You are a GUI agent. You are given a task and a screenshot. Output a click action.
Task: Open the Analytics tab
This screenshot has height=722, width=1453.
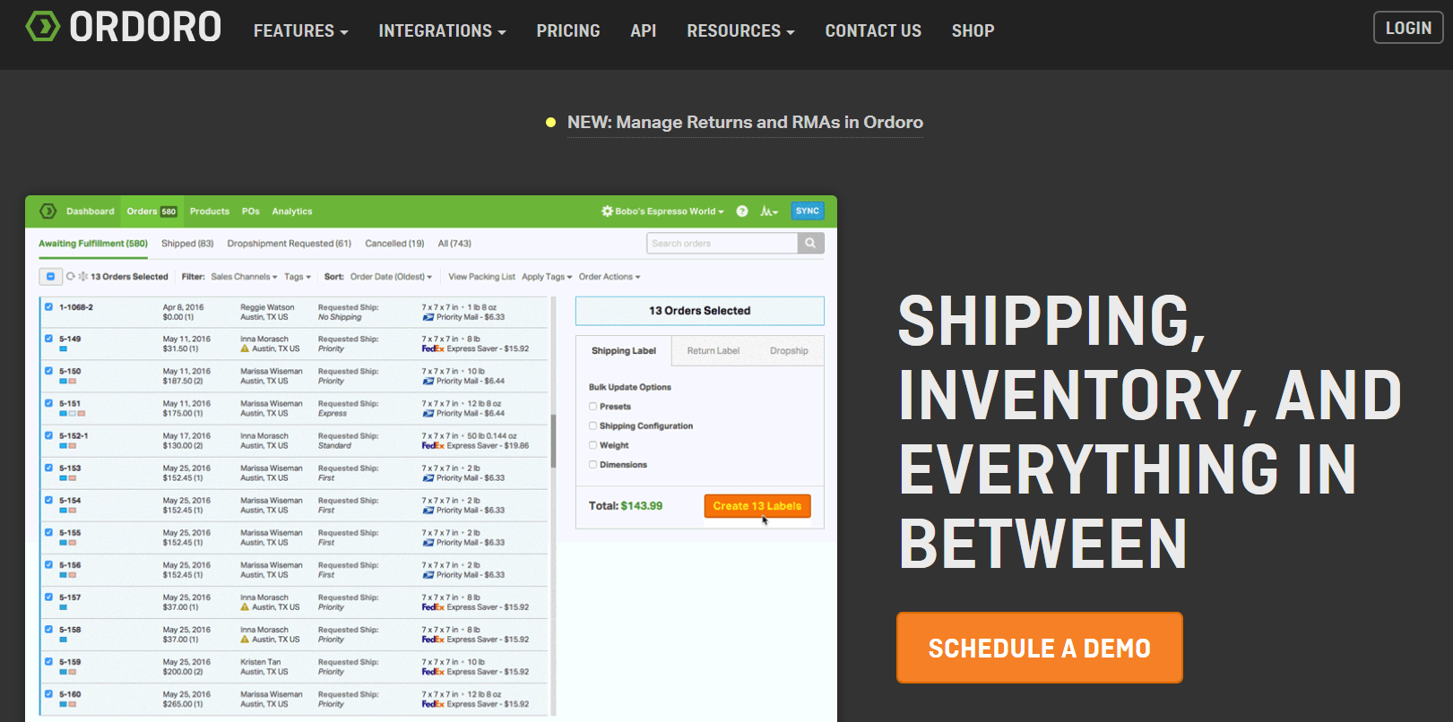pos(292,211)
